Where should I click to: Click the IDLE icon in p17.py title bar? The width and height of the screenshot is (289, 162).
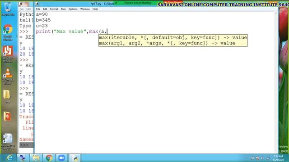coord(37,4)
